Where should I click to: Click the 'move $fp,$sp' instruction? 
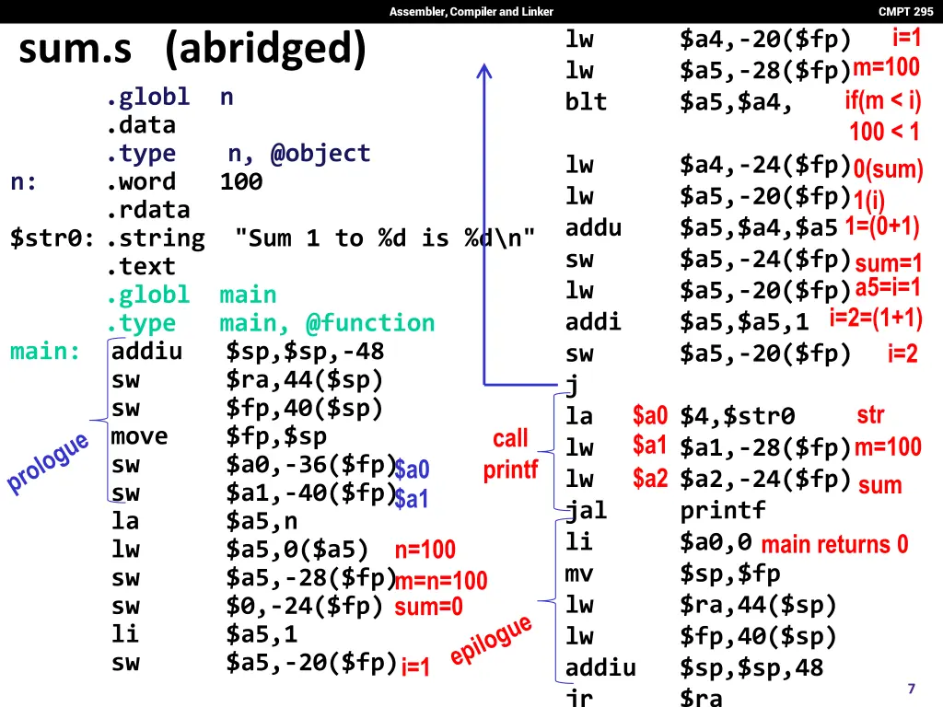click(219, 436)
